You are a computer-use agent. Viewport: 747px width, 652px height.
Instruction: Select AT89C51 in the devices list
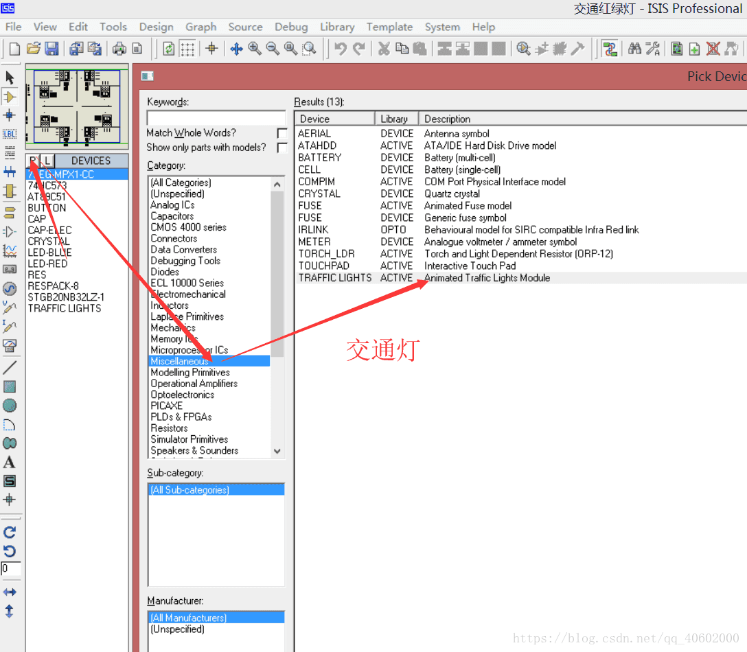(77, 197)
